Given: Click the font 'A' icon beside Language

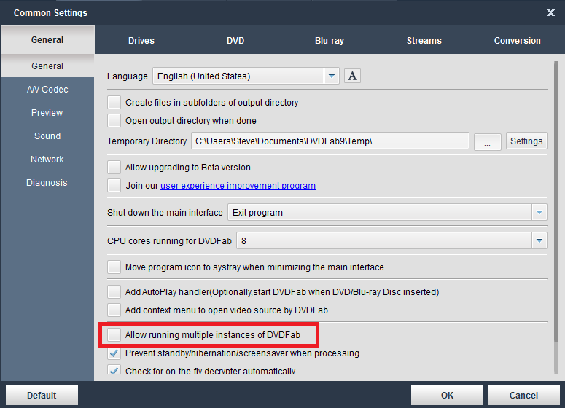Looking at the screenshot, I should (353, 76).
